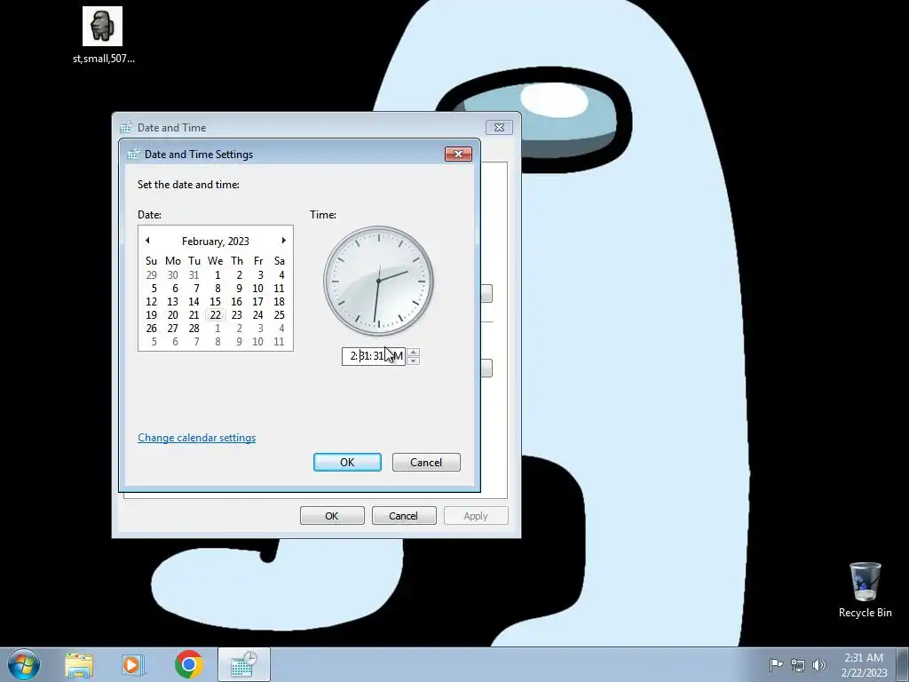Open the Action Center flag icon
This screenshot has height=682, width=909.
click(x=775, y=664)
